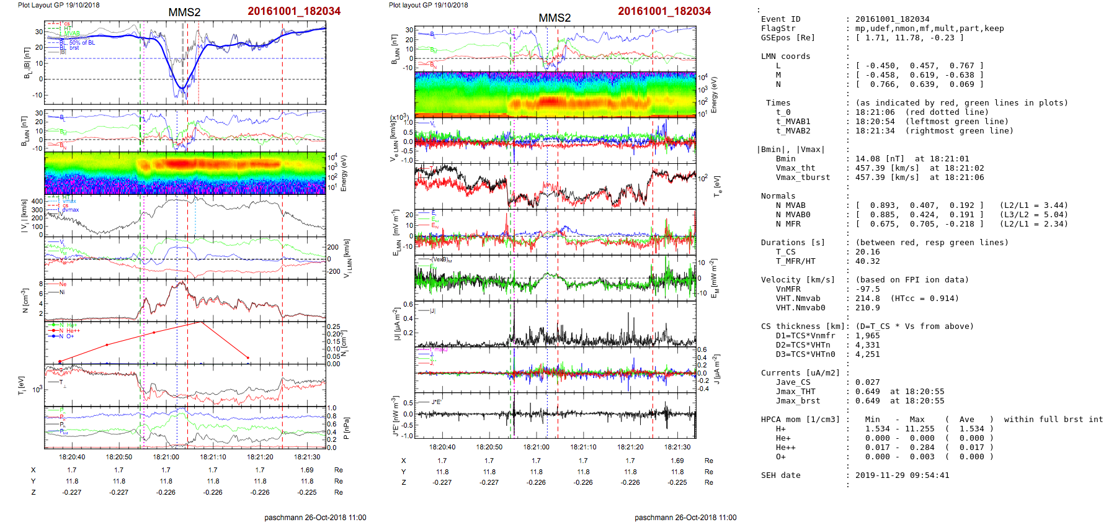This screenshot has width=1119, height=522.
Task: Select the Jave_CS value '0.027'
Action: point(867,382)
